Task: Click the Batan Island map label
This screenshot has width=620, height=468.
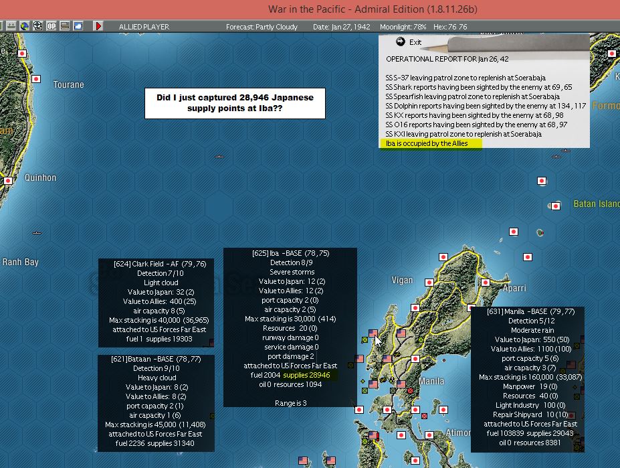Action: [x=597, y=204]
